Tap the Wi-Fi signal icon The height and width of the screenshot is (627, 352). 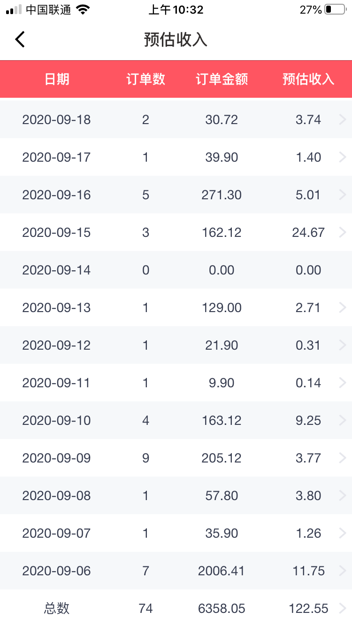83,9
